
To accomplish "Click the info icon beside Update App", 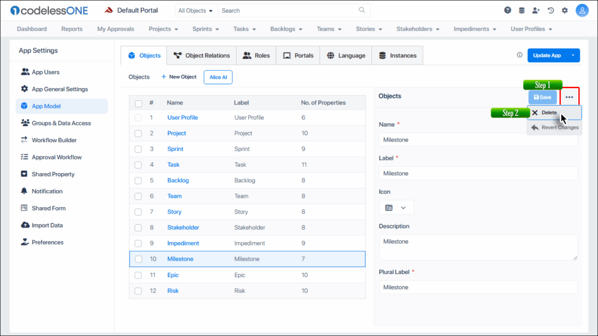I will [520, 55].
